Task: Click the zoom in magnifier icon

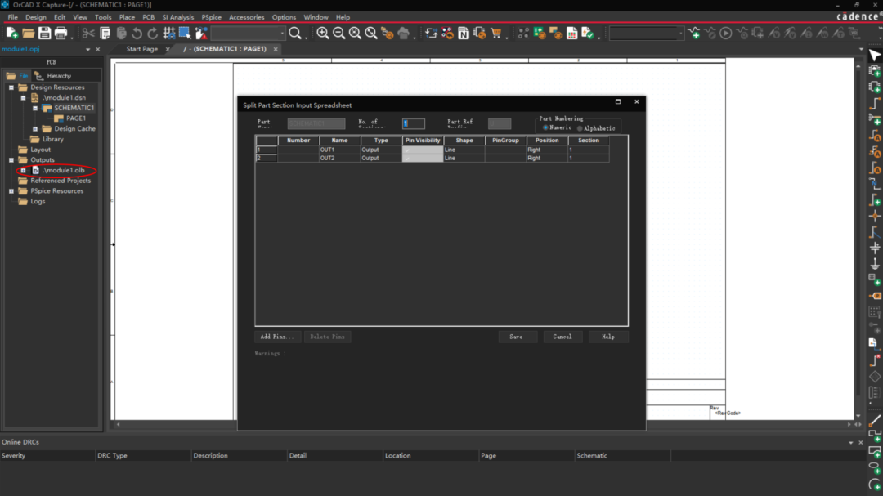Action: point(323,34)
